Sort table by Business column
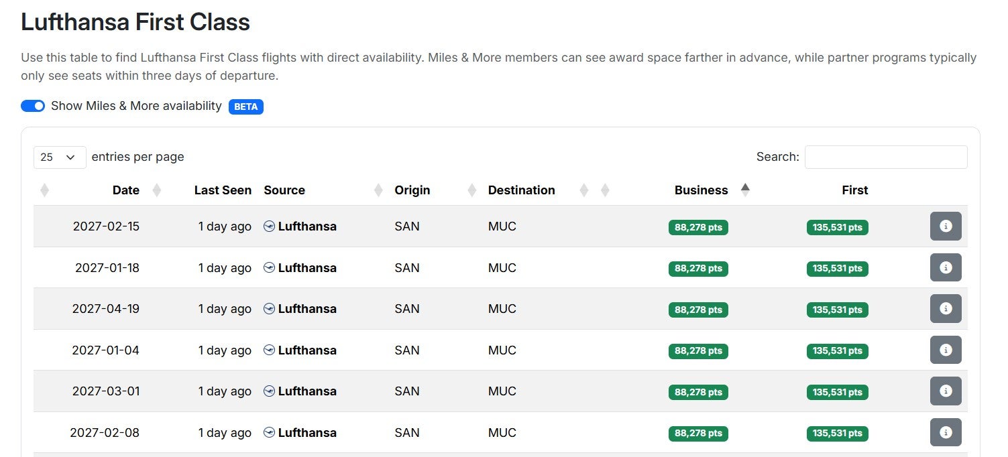The height and width of the screenshot is (457, 1008). click(x=702, y=190)
